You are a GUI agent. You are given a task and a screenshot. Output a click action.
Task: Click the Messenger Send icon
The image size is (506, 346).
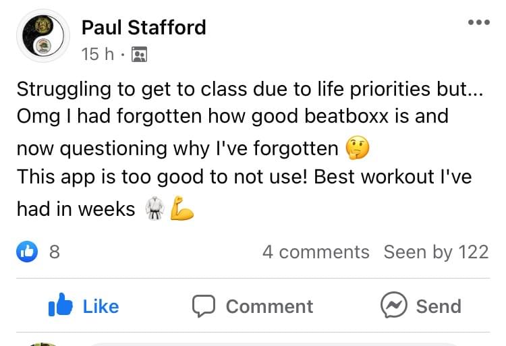394,305
